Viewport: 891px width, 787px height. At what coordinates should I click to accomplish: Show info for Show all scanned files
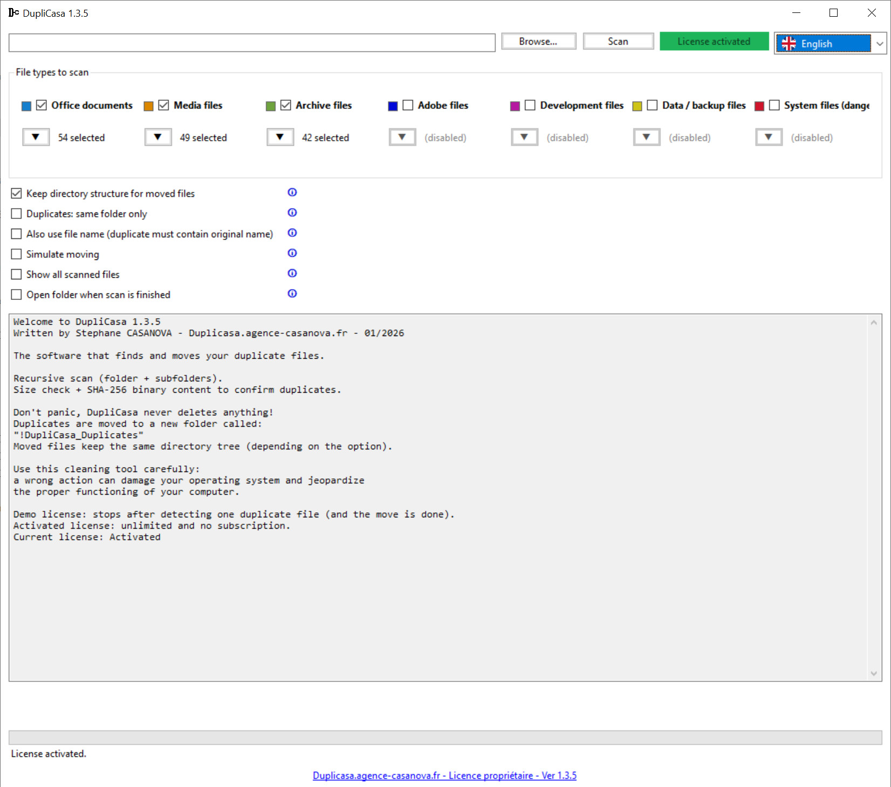pyautogui.click(x=292, y=273)
